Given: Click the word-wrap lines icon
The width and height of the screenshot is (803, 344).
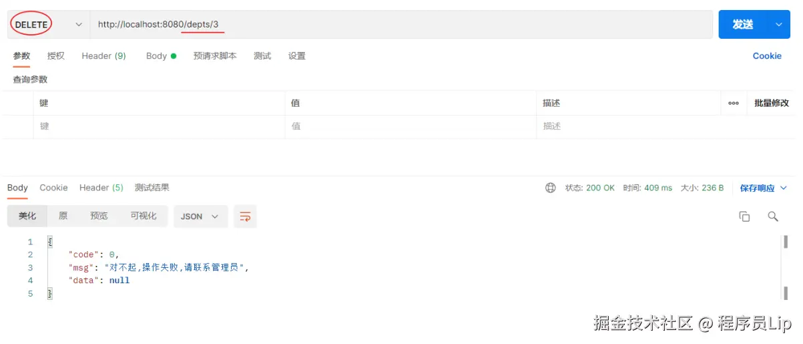Looking at the screenshot, I should 245,216.
